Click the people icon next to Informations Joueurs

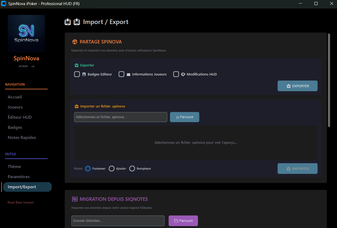coord(128,74)
